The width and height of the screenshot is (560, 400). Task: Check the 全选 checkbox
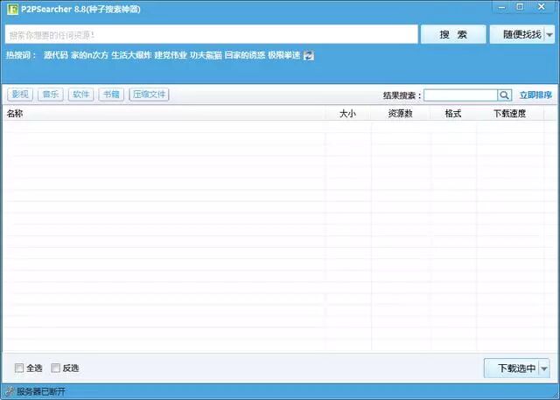tap(19, 368)
